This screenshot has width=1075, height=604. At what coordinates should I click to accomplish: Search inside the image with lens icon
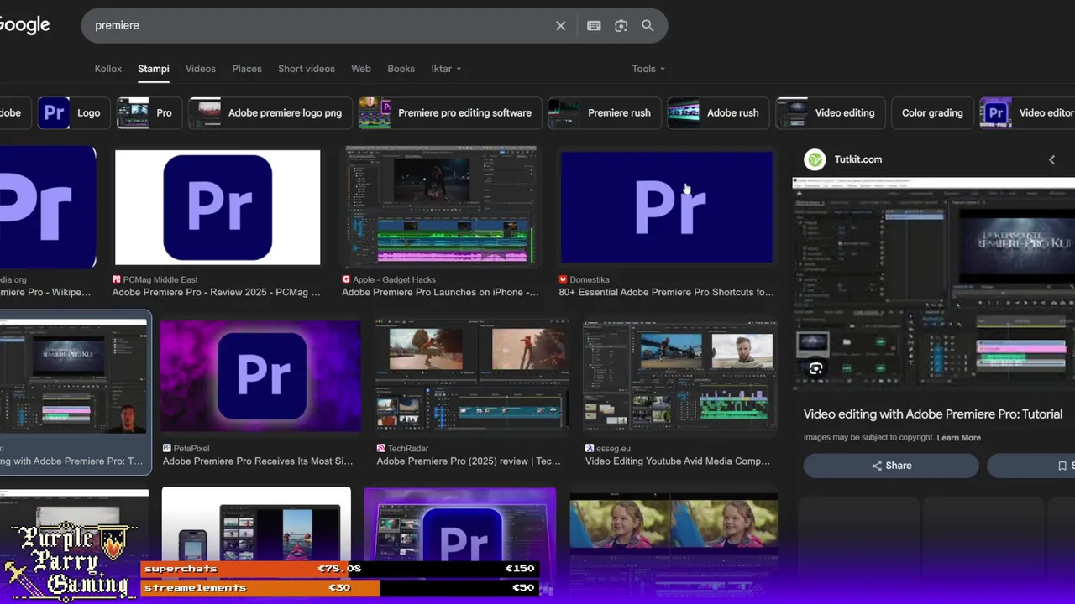(x=815, y=368)
